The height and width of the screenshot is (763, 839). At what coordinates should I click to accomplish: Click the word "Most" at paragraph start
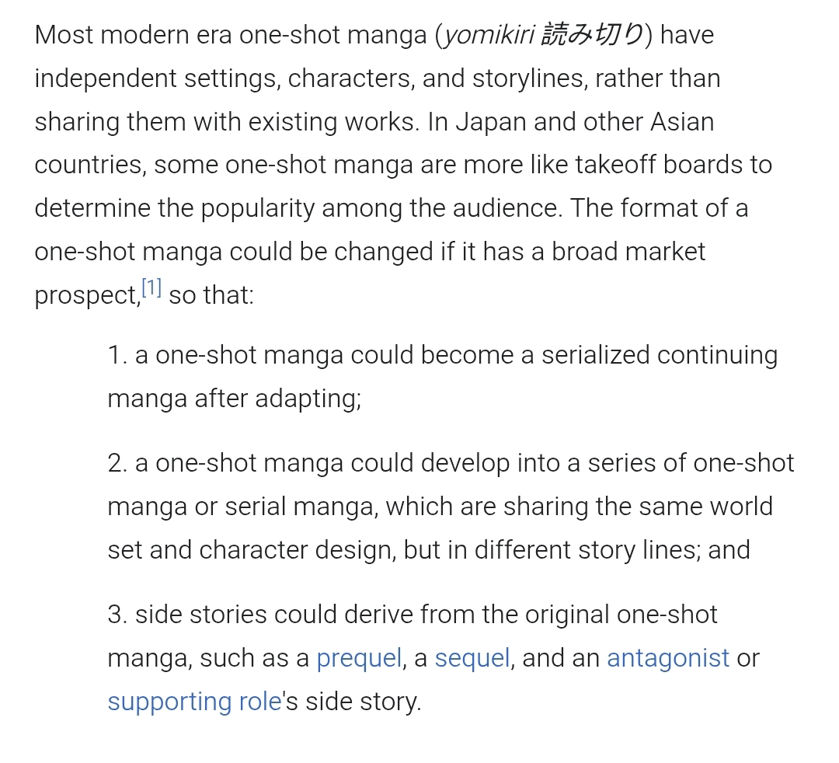coord(64,35)
